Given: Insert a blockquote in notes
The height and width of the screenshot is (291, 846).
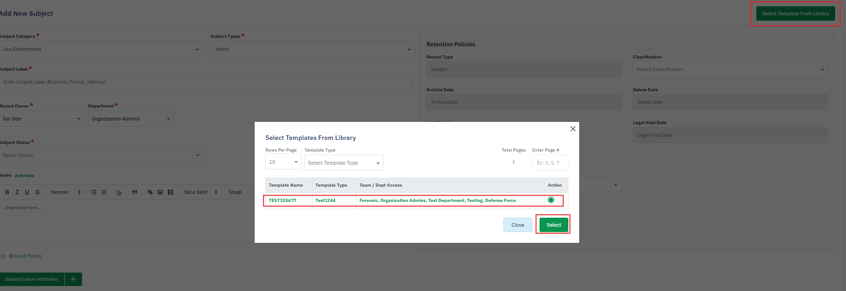Looking at the screenshot, I should [134, 192].
